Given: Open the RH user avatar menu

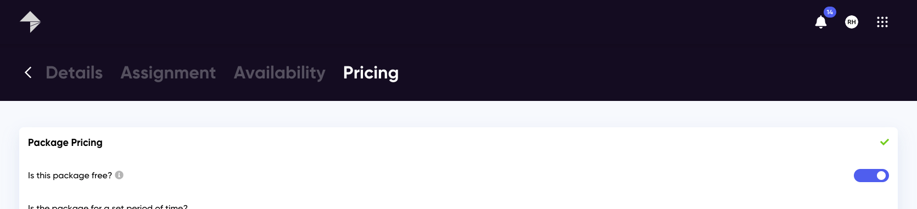Looking at the screenshot, I should 852,22.
